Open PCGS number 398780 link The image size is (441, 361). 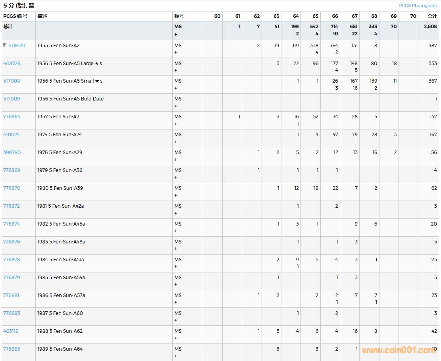click(x=12, y=153)
